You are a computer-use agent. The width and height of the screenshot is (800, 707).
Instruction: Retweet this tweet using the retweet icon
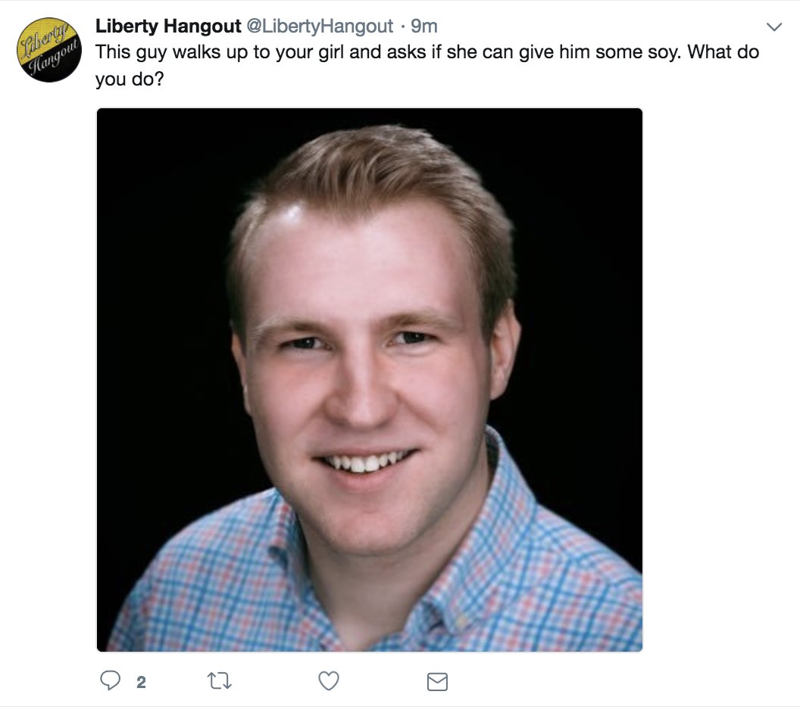click(220, 681)
